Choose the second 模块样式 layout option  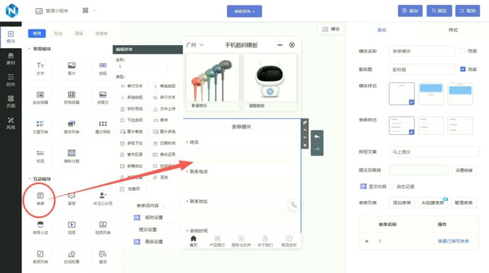[x=431, y=94]
